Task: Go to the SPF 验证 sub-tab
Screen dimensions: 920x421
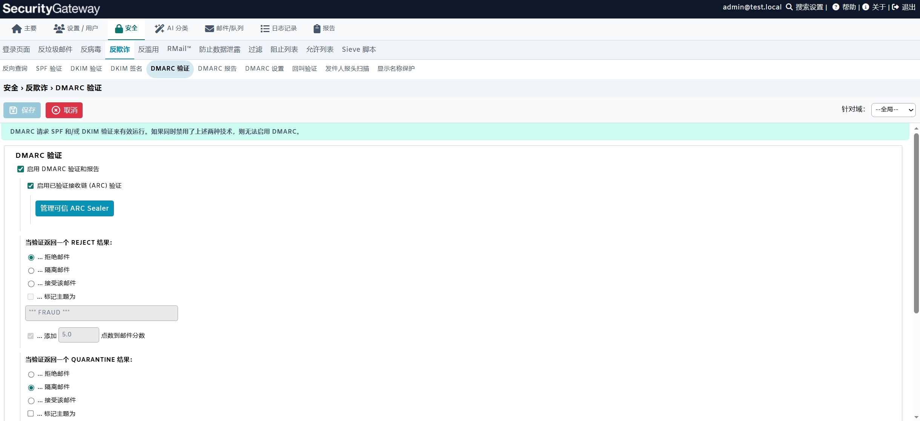Action: click(x=49, y=68)
